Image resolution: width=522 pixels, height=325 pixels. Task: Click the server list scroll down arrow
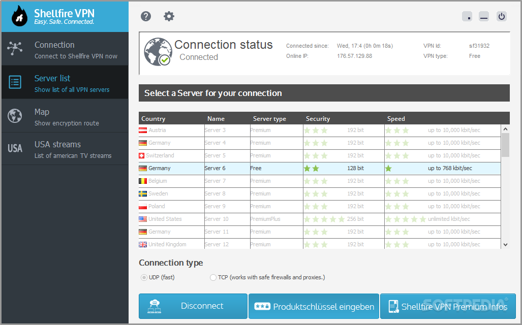505,244
